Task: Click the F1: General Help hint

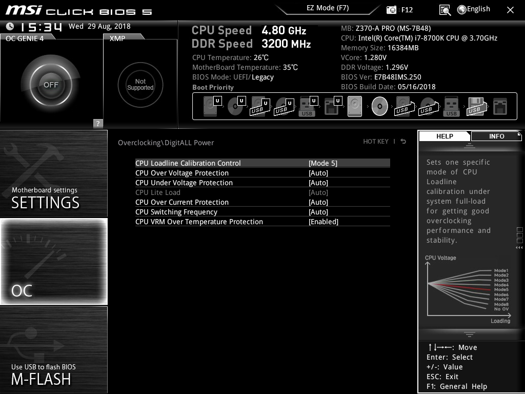Action: [x=457, y=386]
